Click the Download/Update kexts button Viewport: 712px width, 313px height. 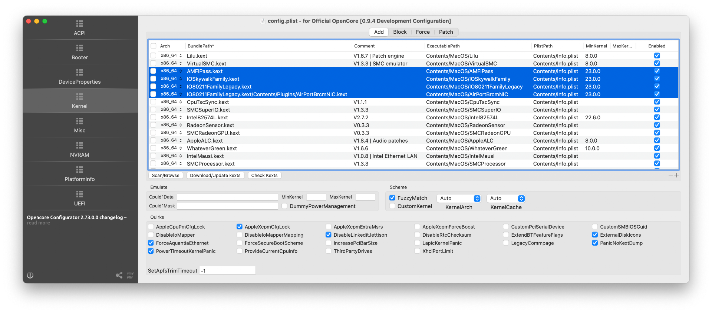(x=215, y=176)
